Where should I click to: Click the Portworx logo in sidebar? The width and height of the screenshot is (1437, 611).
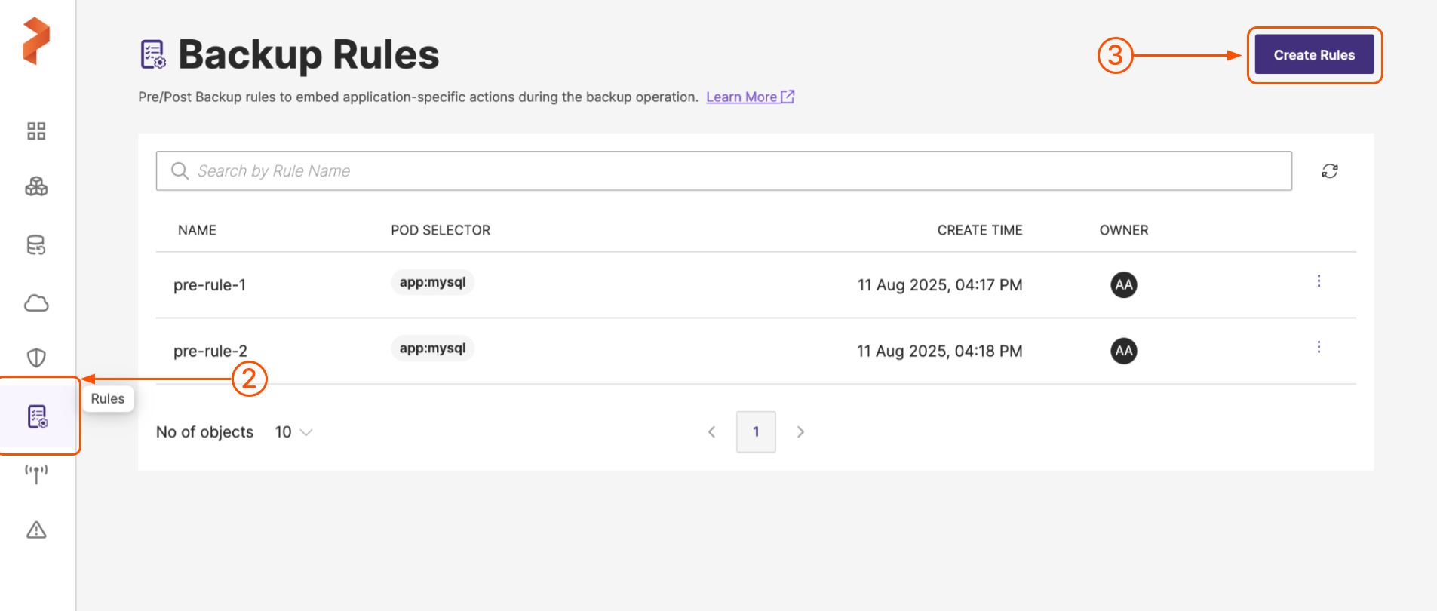pos(35,41)
